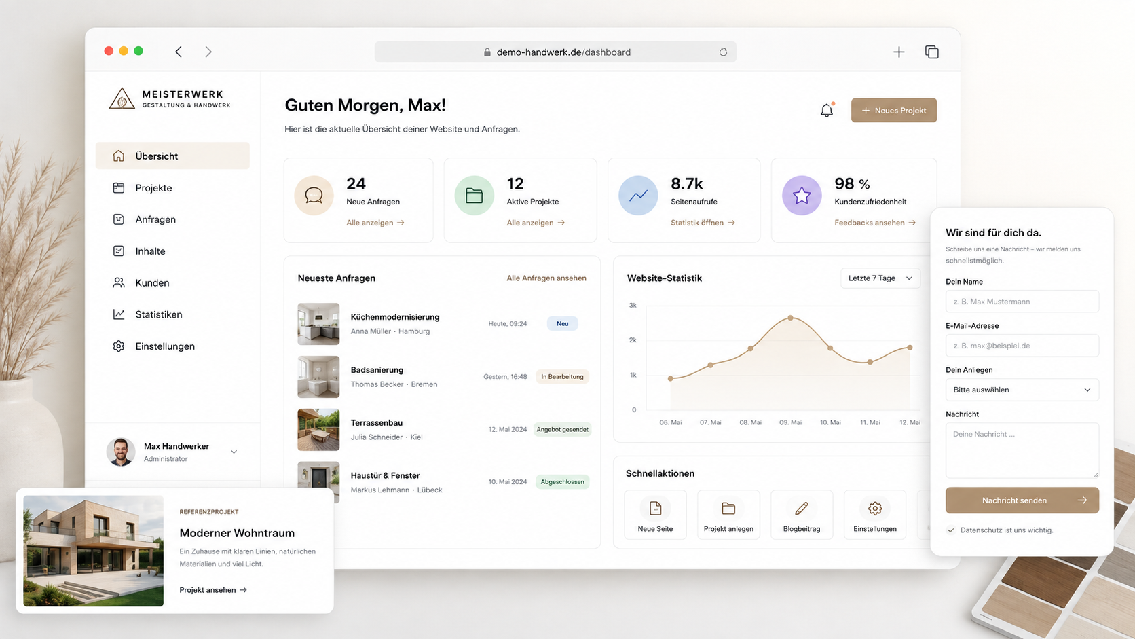Viewport: 1135px width, 639px height.
Task: Click into the Dein Name field
Action: click(x=1022, y=302)
